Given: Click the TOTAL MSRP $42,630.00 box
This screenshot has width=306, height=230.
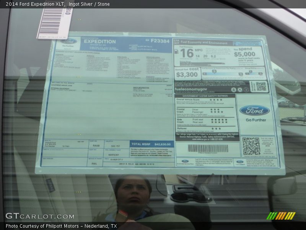Looking at the screenshot, I should click(x=152, y=144).
